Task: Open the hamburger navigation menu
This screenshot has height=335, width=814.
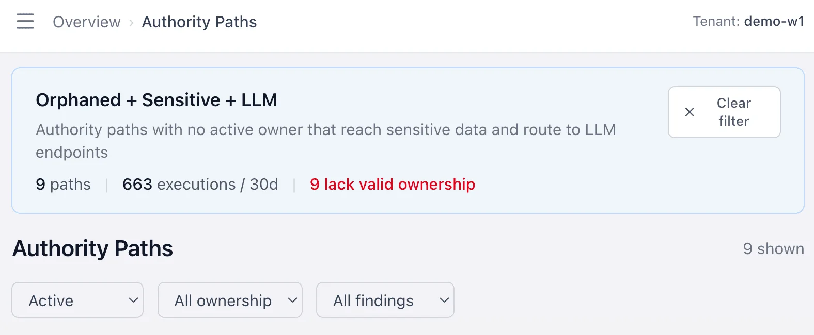Action: click(x=25, y=21)
